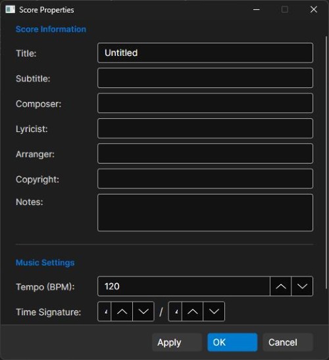Click the Arranger input field
The height and width of the screenshot is (360, 329).
pos(205,153)
